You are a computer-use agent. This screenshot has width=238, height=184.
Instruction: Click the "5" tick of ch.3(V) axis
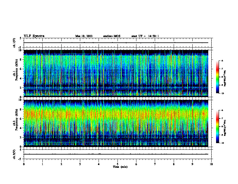pyautogui.click(x=21, y=150)
